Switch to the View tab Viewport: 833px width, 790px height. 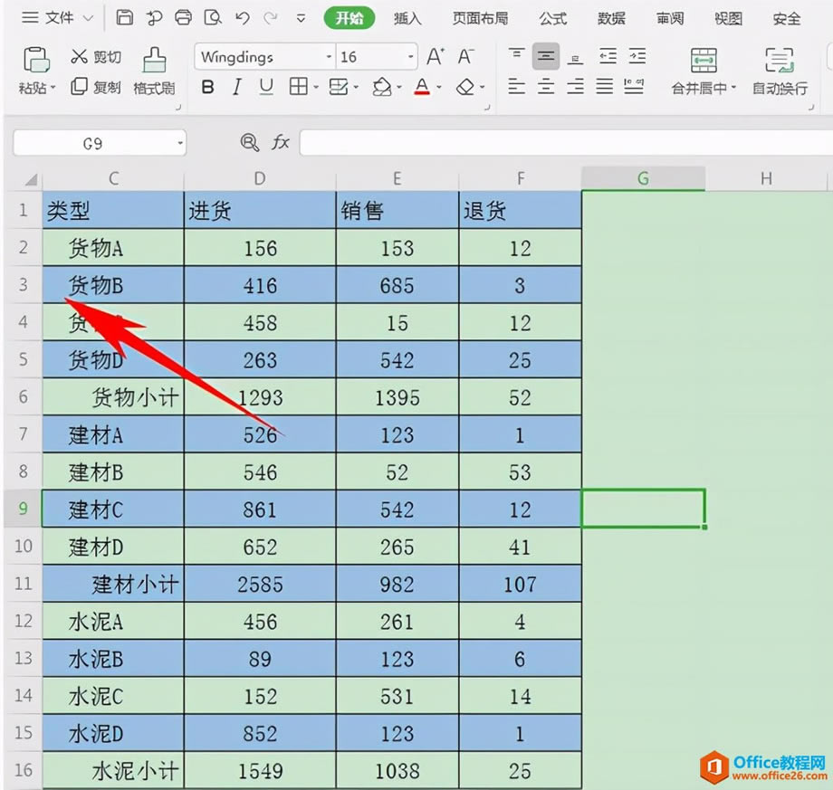click(728, 19)
